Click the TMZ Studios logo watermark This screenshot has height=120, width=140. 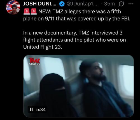click(x=34, y=61)
